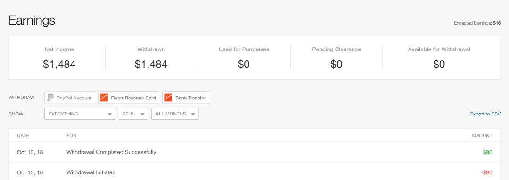Select the Fiverr Revenue Card withdraw button
Viewport: 509px width, 180px height.
129,98
